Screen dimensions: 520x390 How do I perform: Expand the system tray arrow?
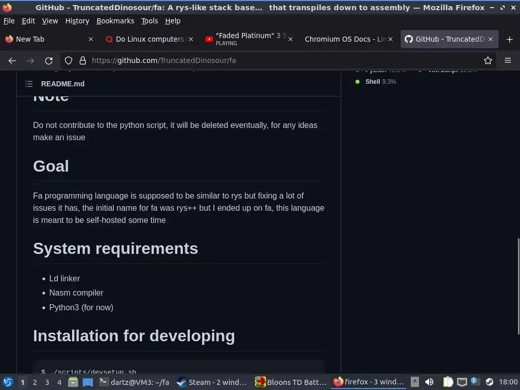[x=414, y=382]
